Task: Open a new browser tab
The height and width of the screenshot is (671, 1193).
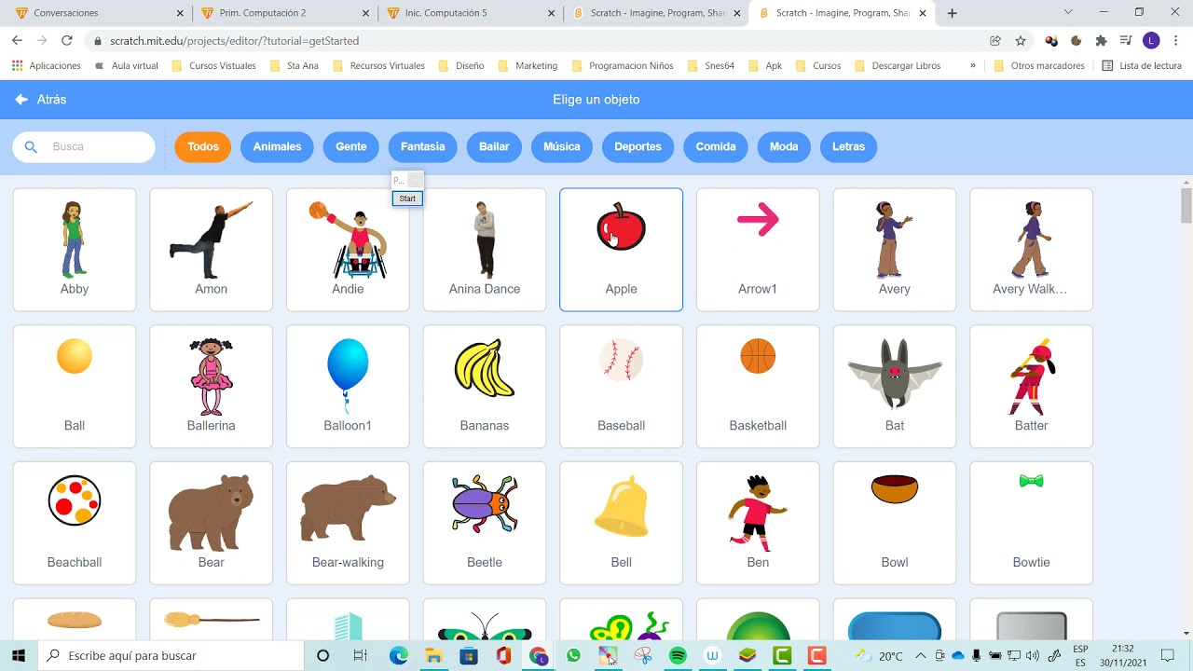Action: tap(952, 13)
